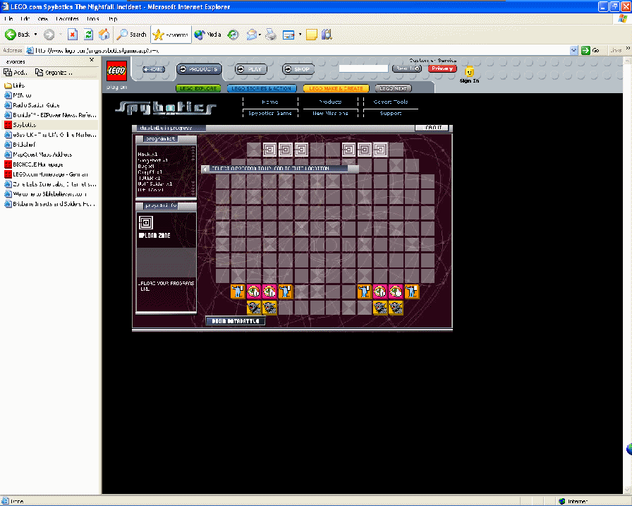Open the LEGO STORIES & ACTION tab
Viewport: 632px width, 506px height.
click(x=262, y=88)
